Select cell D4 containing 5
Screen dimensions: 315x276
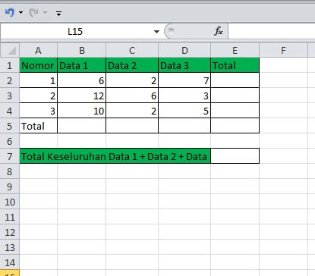[184, 111]
